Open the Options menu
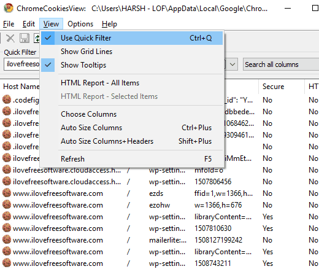The height and width of the screenshot is (269, 319). click(x=80, y=24)
